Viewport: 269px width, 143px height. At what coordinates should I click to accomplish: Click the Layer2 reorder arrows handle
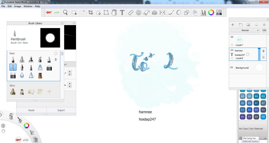pos(263,51)
